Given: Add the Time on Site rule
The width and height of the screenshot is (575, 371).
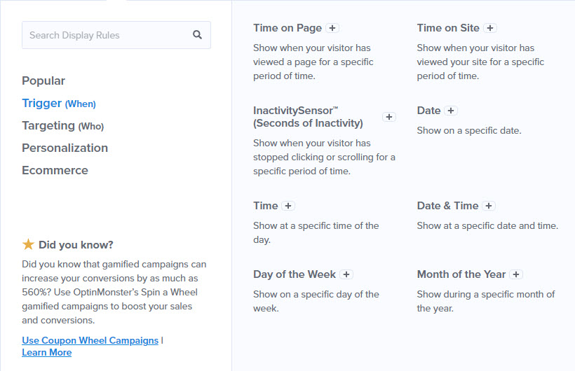Looking at the screenshot, I should coord(490,28).
